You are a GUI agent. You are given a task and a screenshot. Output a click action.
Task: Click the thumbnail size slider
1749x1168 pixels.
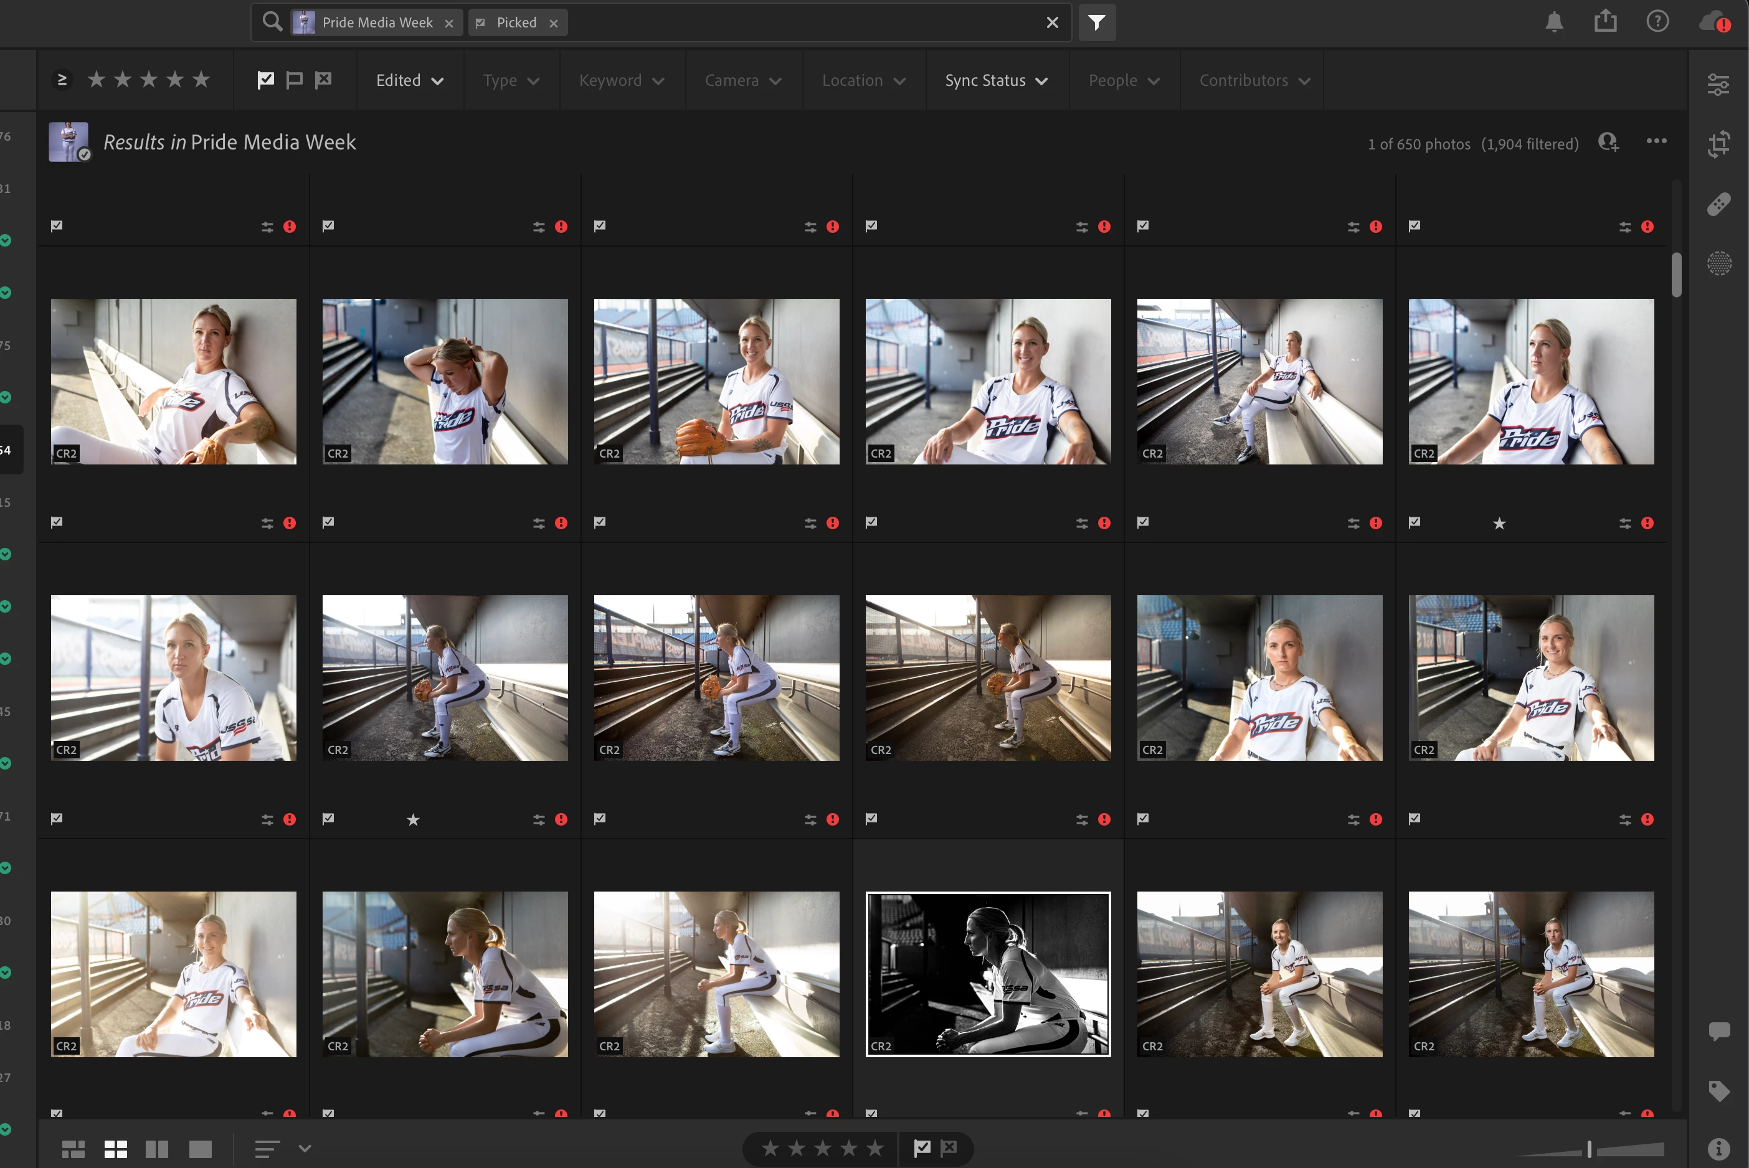(1590, 1149)
